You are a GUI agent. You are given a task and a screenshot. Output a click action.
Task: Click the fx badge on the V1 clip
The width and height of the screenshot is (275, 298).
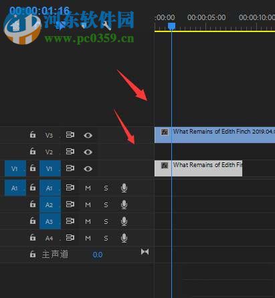click(x=165, y=166)
